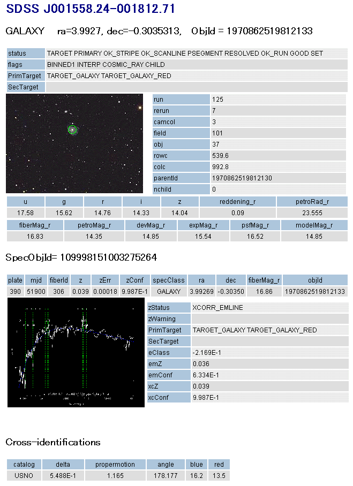353x486 pixels.
Task: Select the 'petroRad_r' column header
Action: (312, 202)
